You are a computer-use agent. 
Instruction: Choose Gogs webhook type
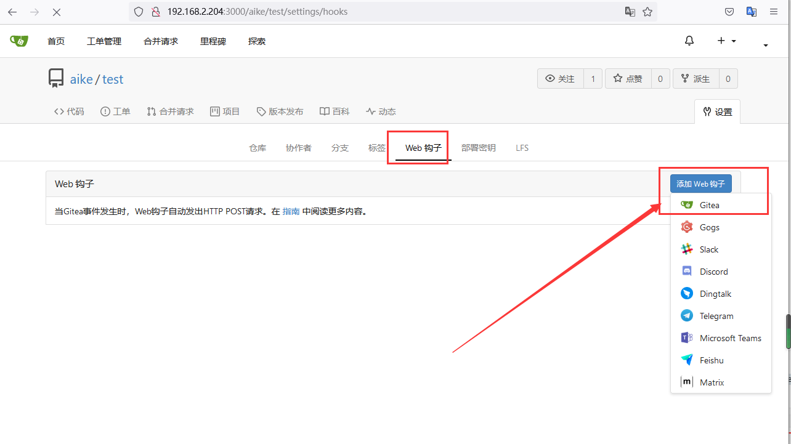pos(721,227)
